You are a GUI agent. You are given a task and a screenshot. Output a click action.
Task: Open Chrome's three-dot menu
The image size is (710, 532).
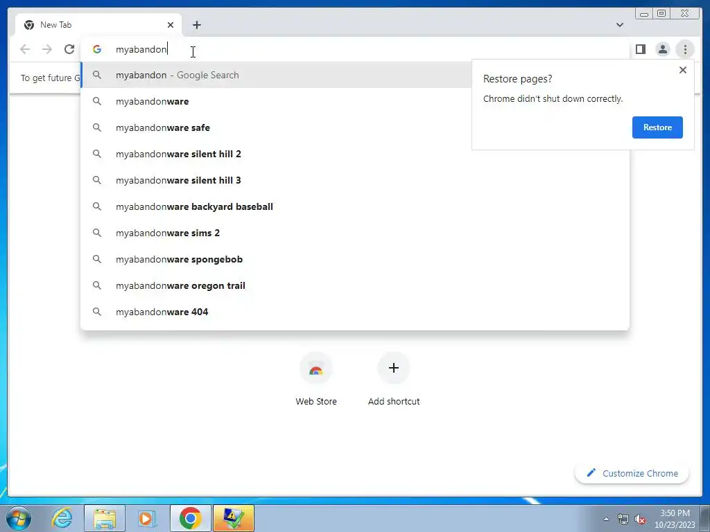tap(685, 49)
